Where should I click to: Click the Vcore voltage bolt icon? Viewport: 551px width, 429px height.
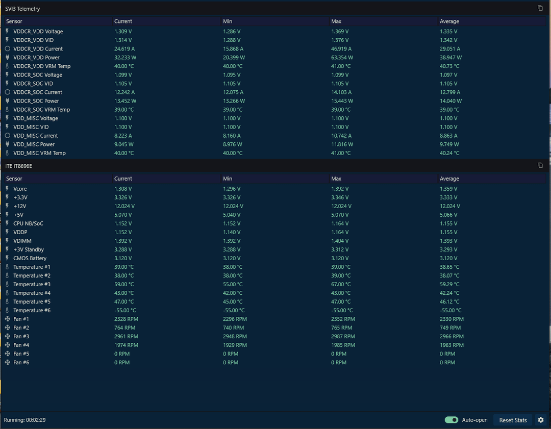7,189
